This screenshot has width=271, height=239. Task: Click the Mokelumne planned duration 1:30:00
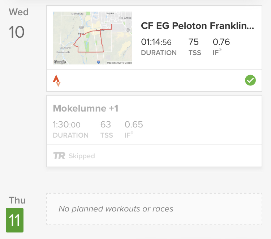pyautogui.click(x=66, y=125)
